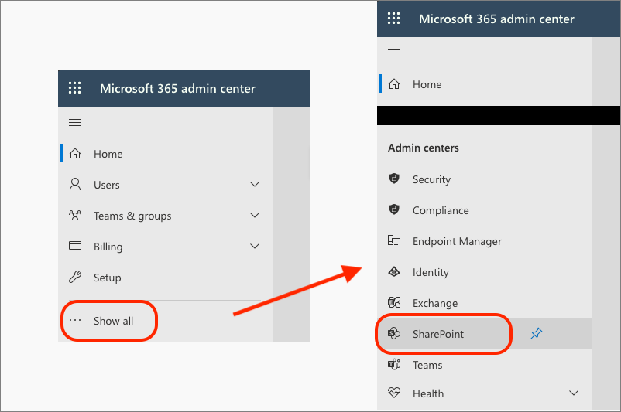Click the Billing card icon
Viewport: 621px width, 412px height.
(75, 246)
